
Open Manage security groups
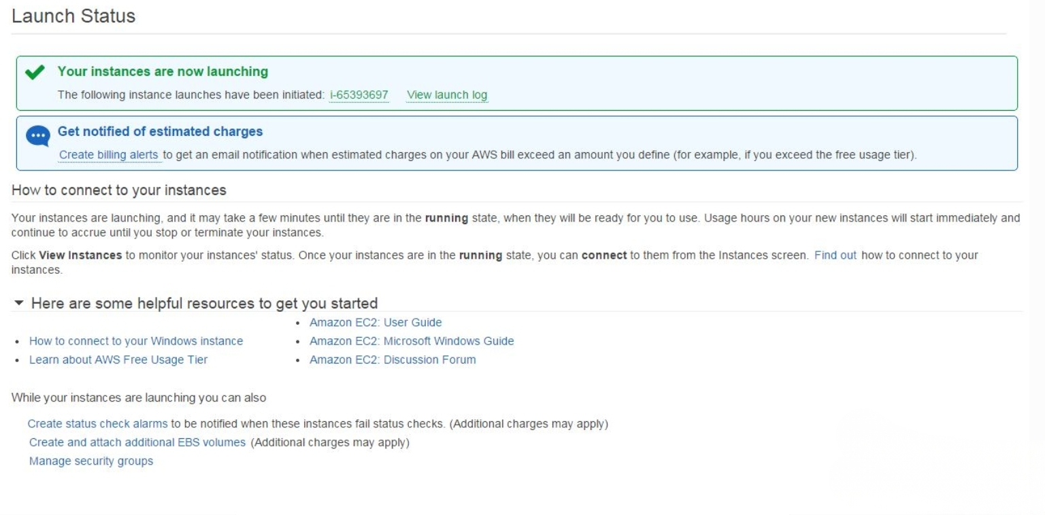pyautogui.click(x=91, y=461)
